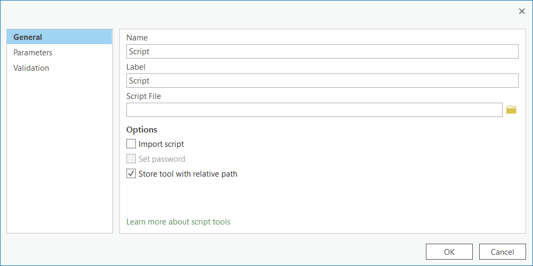
Task: Click the 'Import script' label text
Action: click(x=161, y=144)
